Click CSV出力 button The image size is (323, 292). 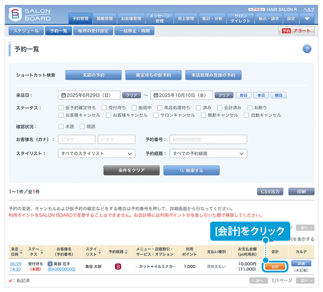point(270,192)
